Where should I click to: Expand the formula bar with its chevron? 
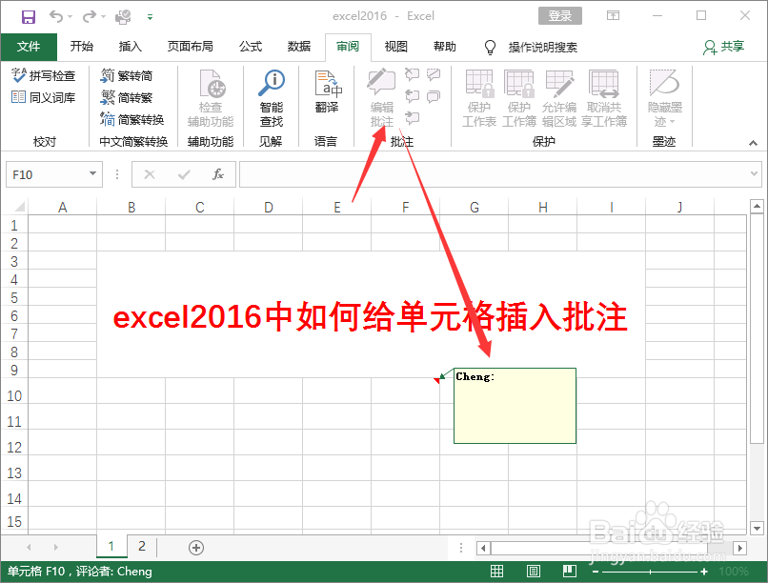[754, 173]
